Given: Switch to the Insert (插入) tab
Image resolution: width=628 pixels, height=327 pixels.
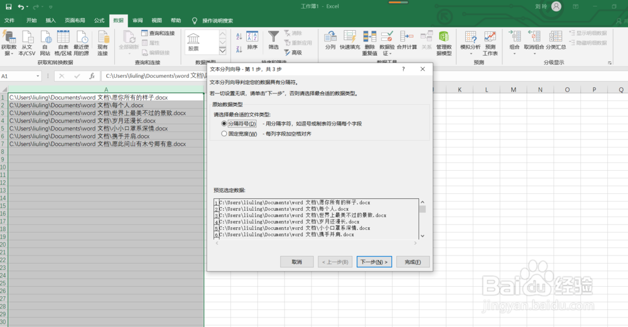Looking at the screenshot, I should [50, 21].
